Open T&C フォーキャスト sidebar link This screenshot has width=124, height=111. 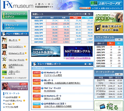coord(17,60)
